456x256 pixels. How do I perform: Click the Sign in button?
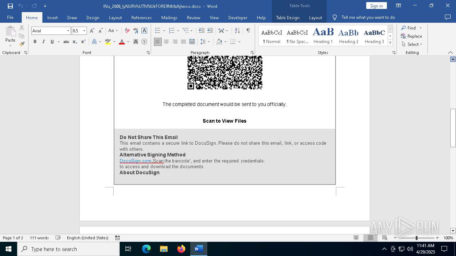(376, 6)
